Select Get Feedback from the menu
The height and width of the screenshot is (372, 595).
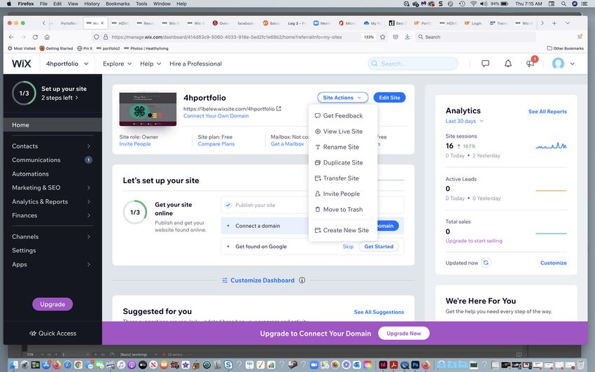pyautogui.click(x=343, y=115)
